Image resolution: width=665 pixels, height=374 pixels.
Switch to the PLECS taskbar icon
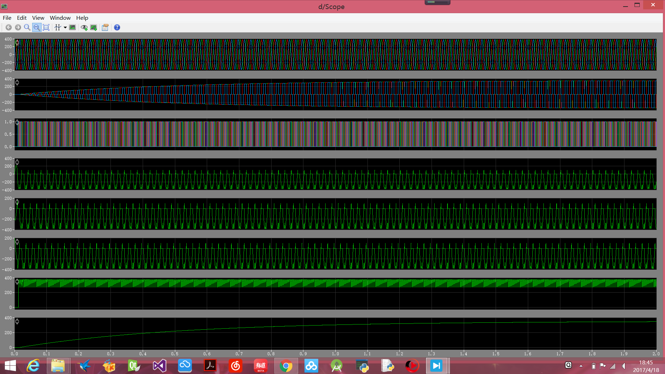(436, 366)
